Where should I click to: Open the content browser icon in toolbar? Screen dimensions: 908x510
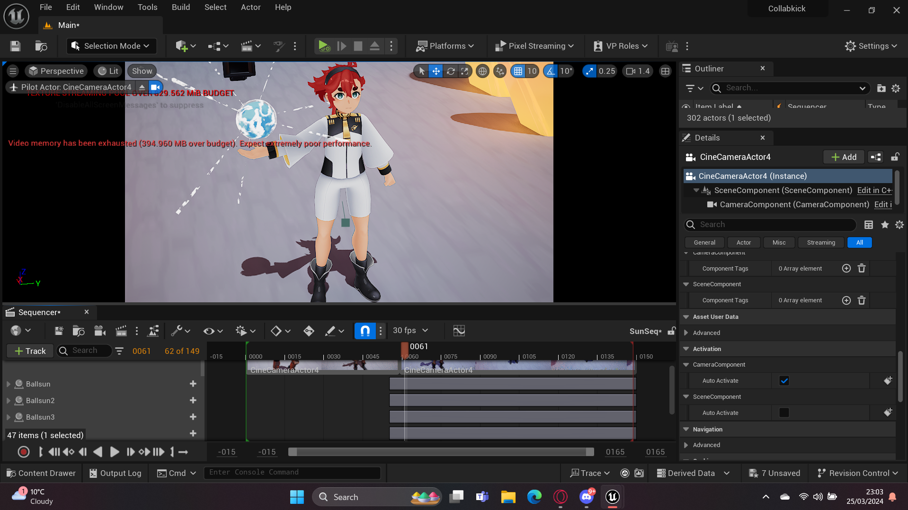coord(41,46)
